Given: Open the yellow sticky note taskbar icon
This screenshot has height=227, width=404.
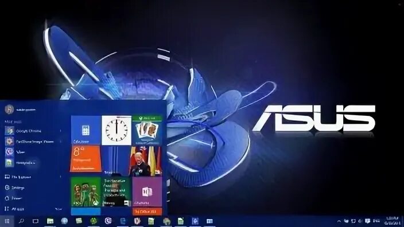Looking at the screenshot, I should point(79,221).
